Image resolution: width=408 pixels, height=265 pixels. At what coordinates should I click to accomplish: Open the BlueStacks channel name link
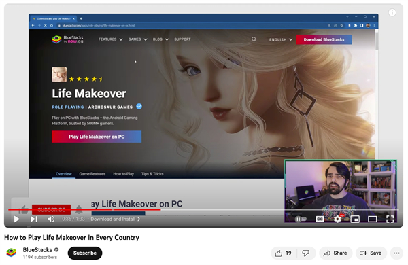coord(37,250)
